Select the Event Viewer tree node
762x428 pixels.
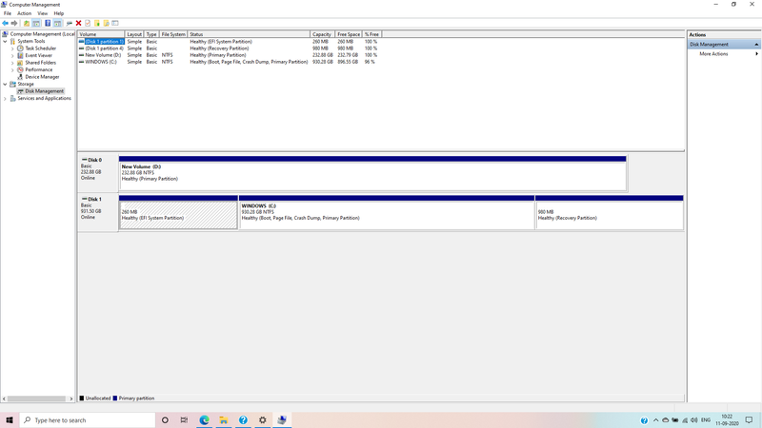[x=38, y=55]
